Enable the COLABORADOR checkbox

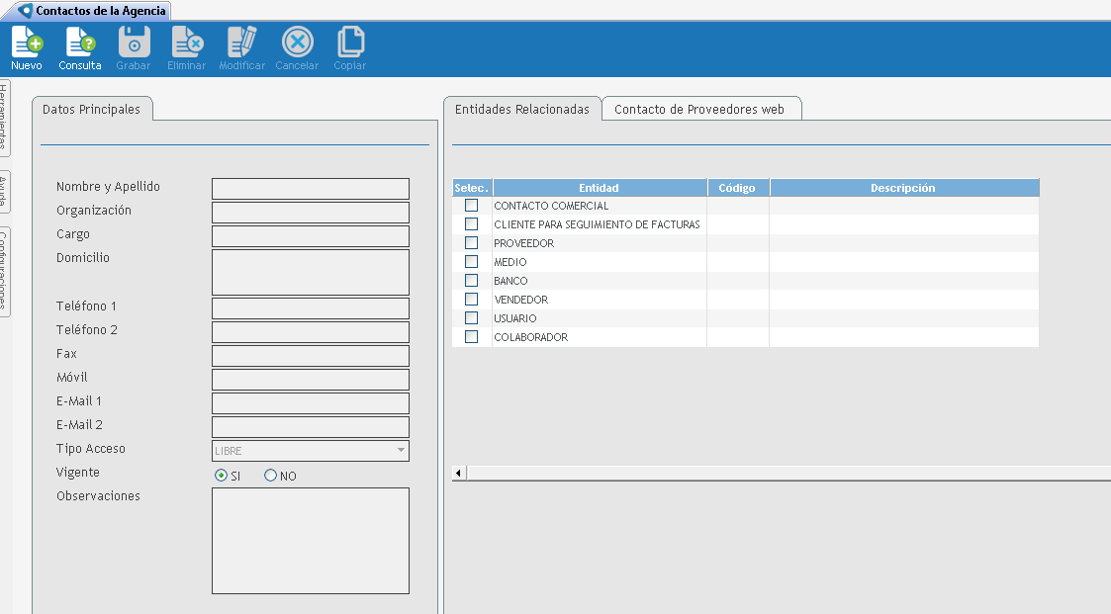[x=472, y=337]
